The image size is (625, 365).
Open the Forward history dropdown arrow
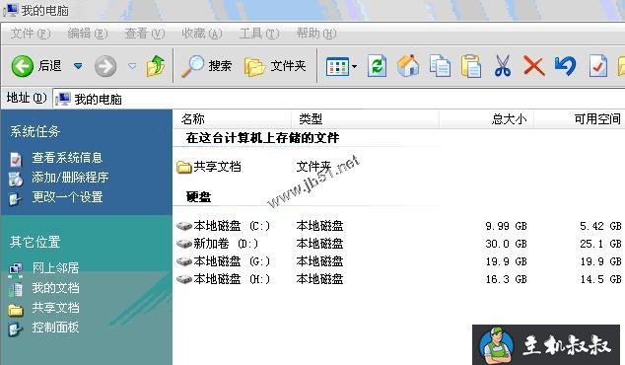coord(132,66)
